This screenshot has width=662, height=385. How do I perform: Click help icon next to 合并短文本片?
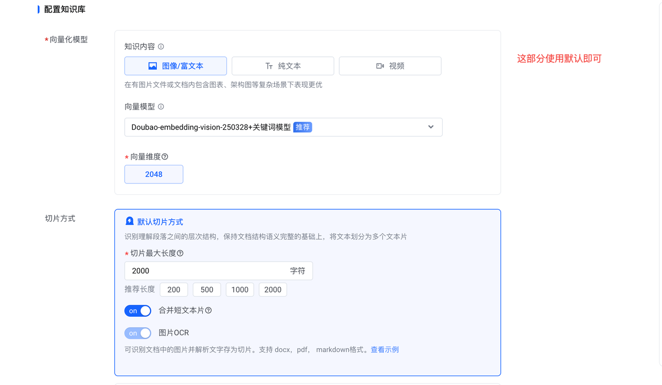click(208, 311)
